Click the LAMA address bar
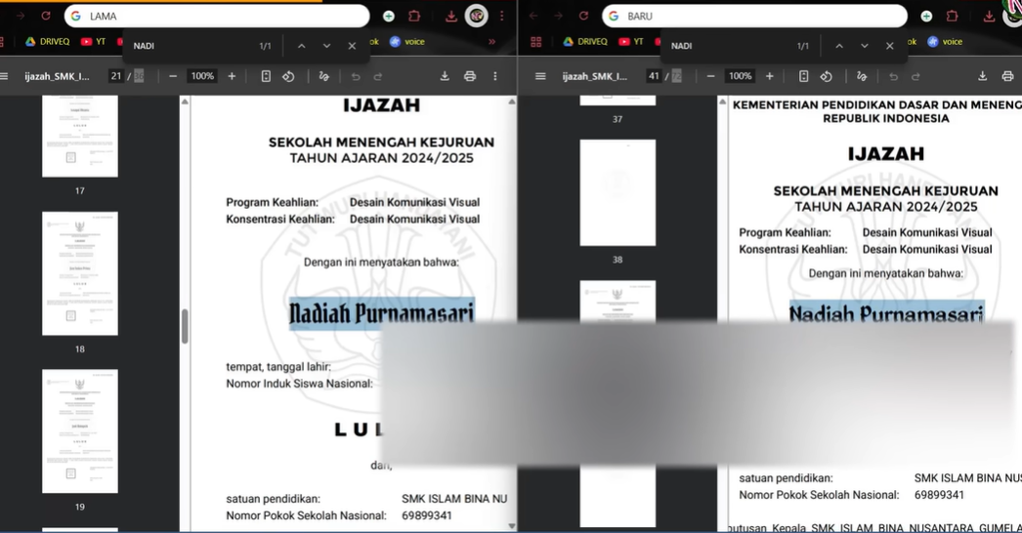Image resolution: width=1022 pixels, height=533 pixels. click(x=216, y=16)
